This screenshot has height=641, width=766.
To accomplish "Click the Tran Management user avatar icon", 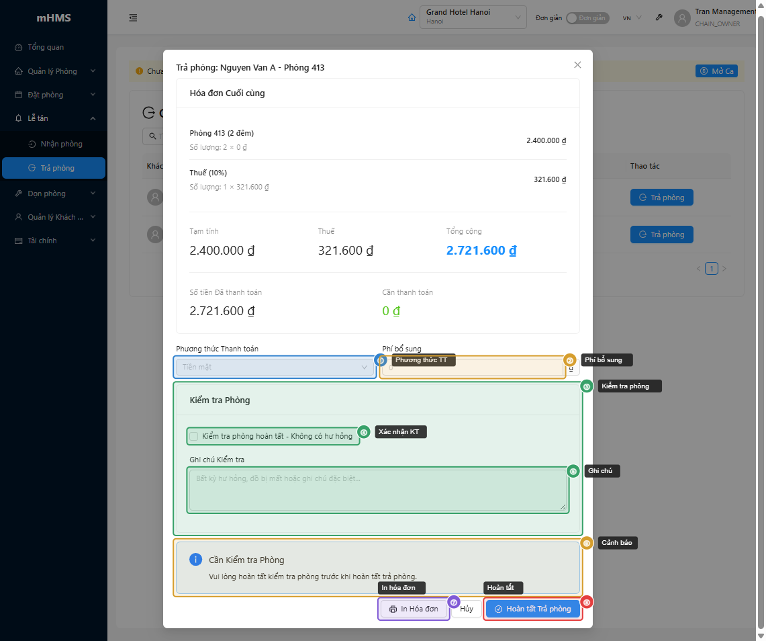I will pyautogui.click(x=681, y=17).
